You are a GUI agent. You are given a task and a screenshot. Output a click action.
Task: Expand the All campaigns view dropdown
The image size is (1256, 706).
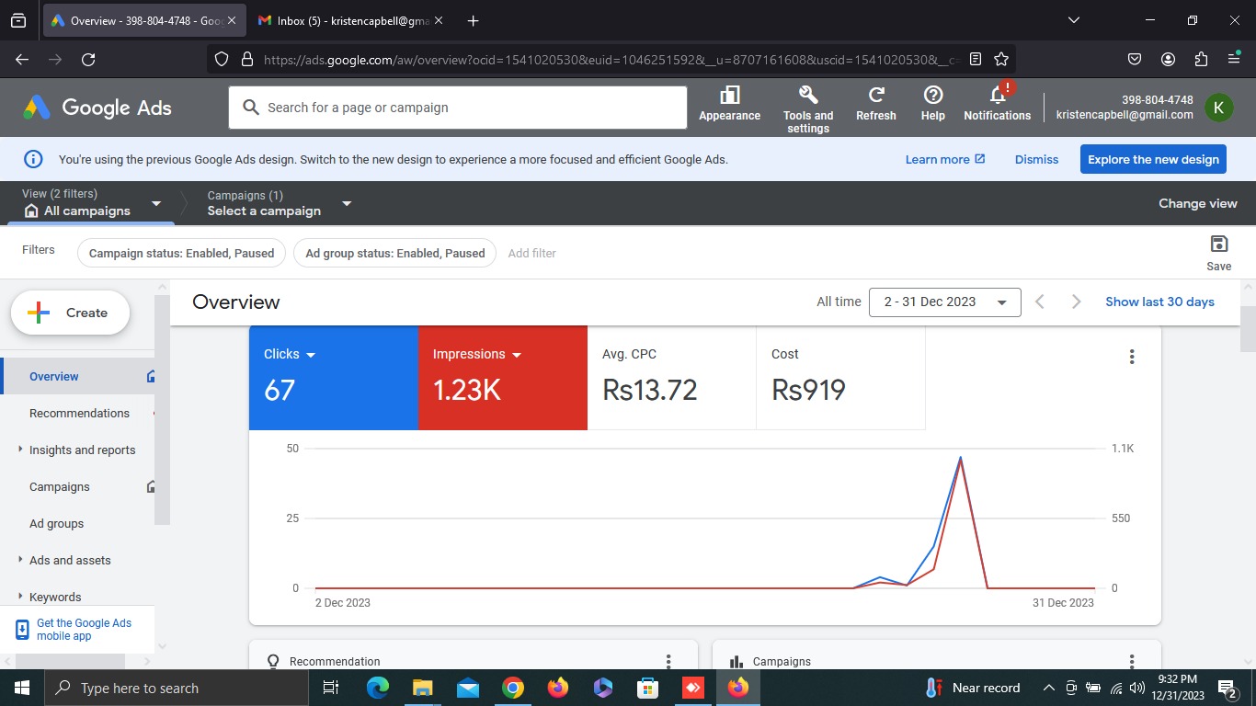click(x=156, y=203)
